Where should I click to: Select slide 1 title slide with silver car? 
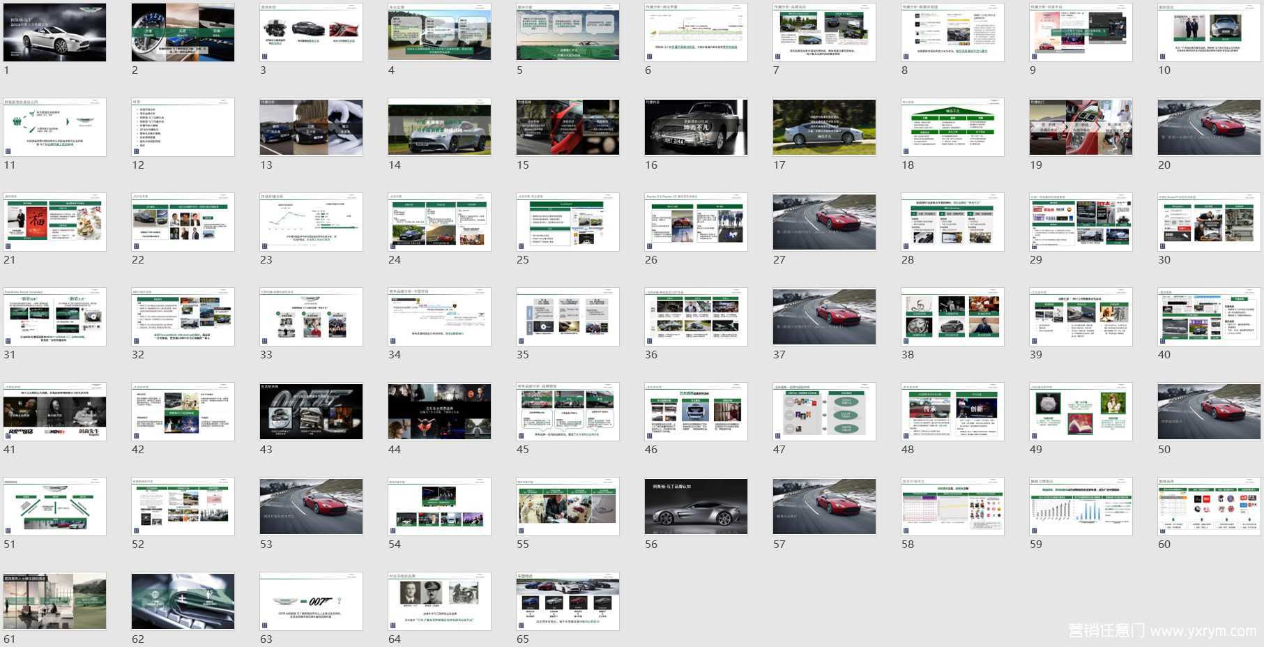[x=55, y=32]
